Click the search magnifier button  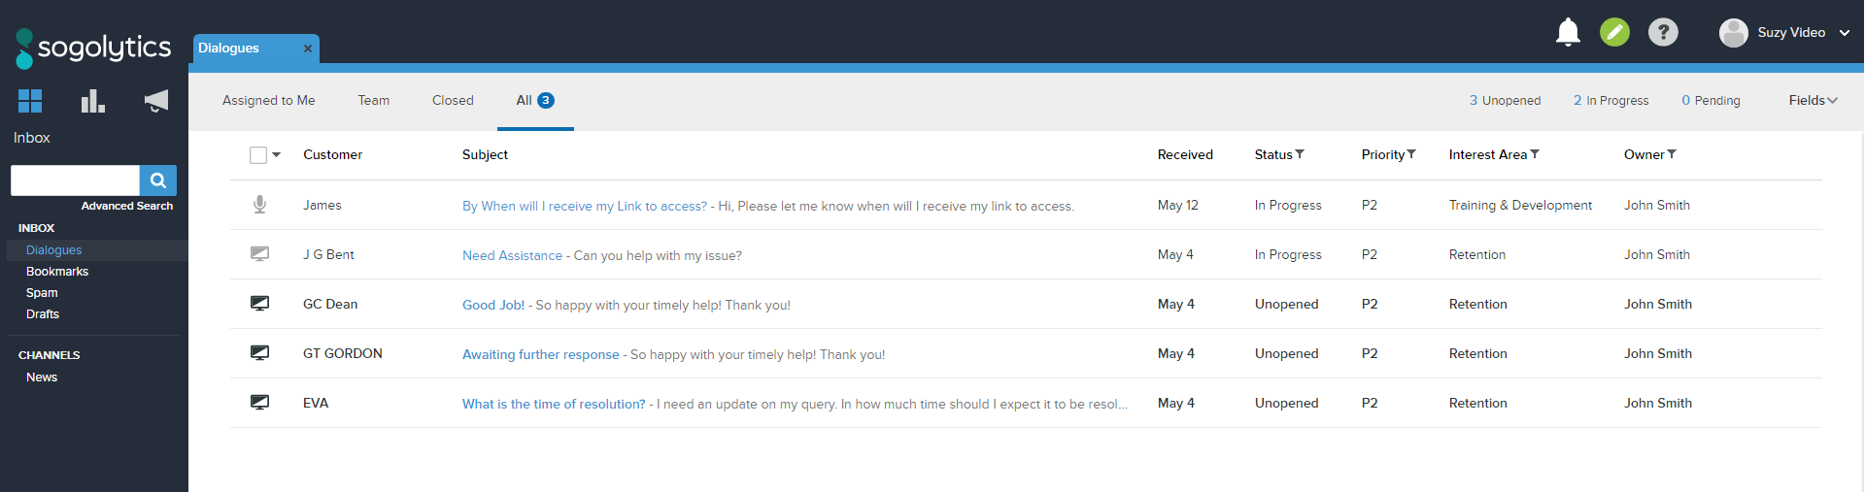(158, 180)
